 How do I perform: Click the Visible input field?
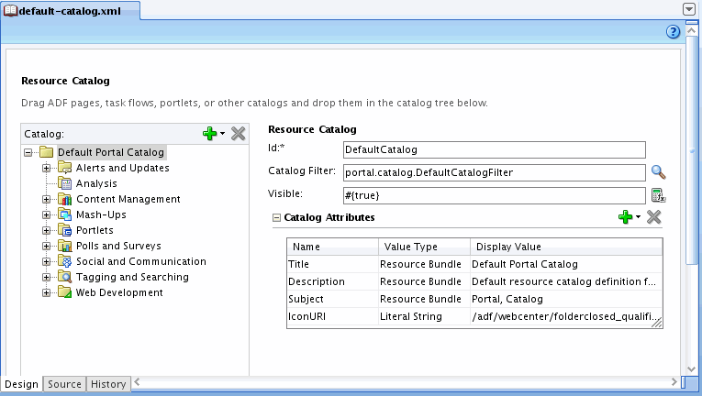point(495,195)
